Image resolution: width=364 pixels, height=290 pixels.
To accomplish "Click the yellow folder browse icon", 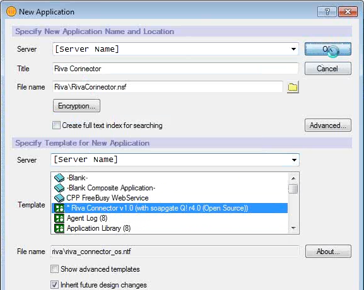I will pos(293,87).
